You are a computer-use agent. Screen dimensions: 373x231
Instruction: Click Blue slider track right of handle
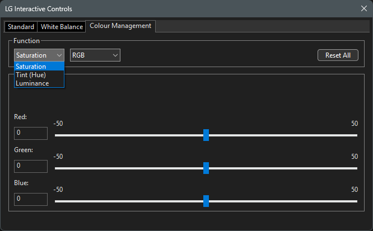[x=280, y=201]
